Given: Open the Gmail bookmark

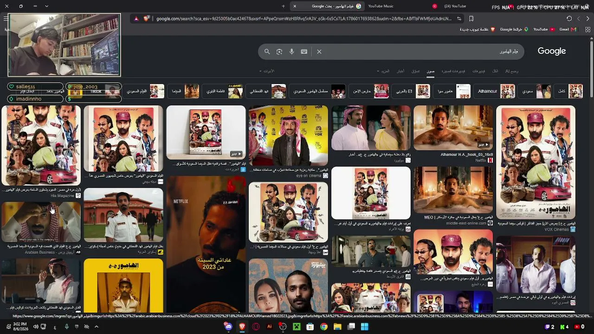Looking at the screenshot, I should coord(568,29).
